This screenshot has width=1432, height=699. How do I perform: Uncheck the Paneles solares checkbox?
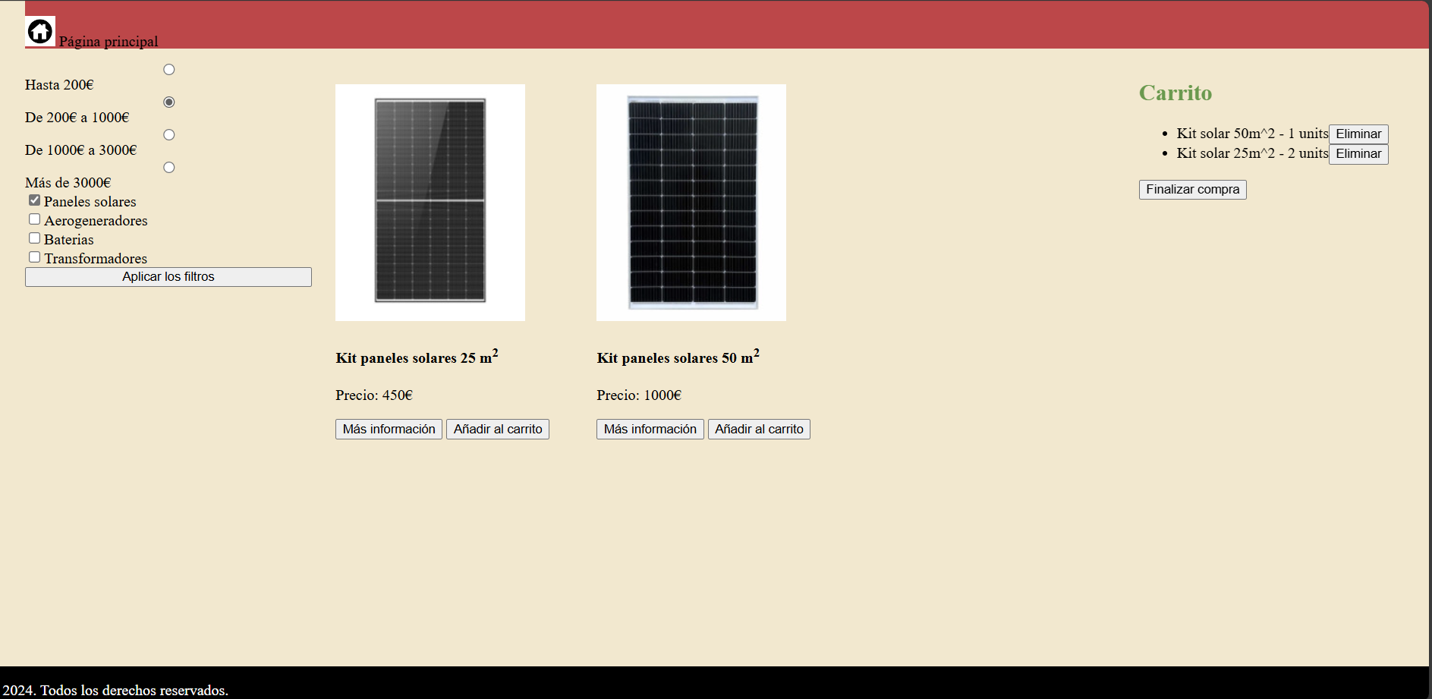35,200
